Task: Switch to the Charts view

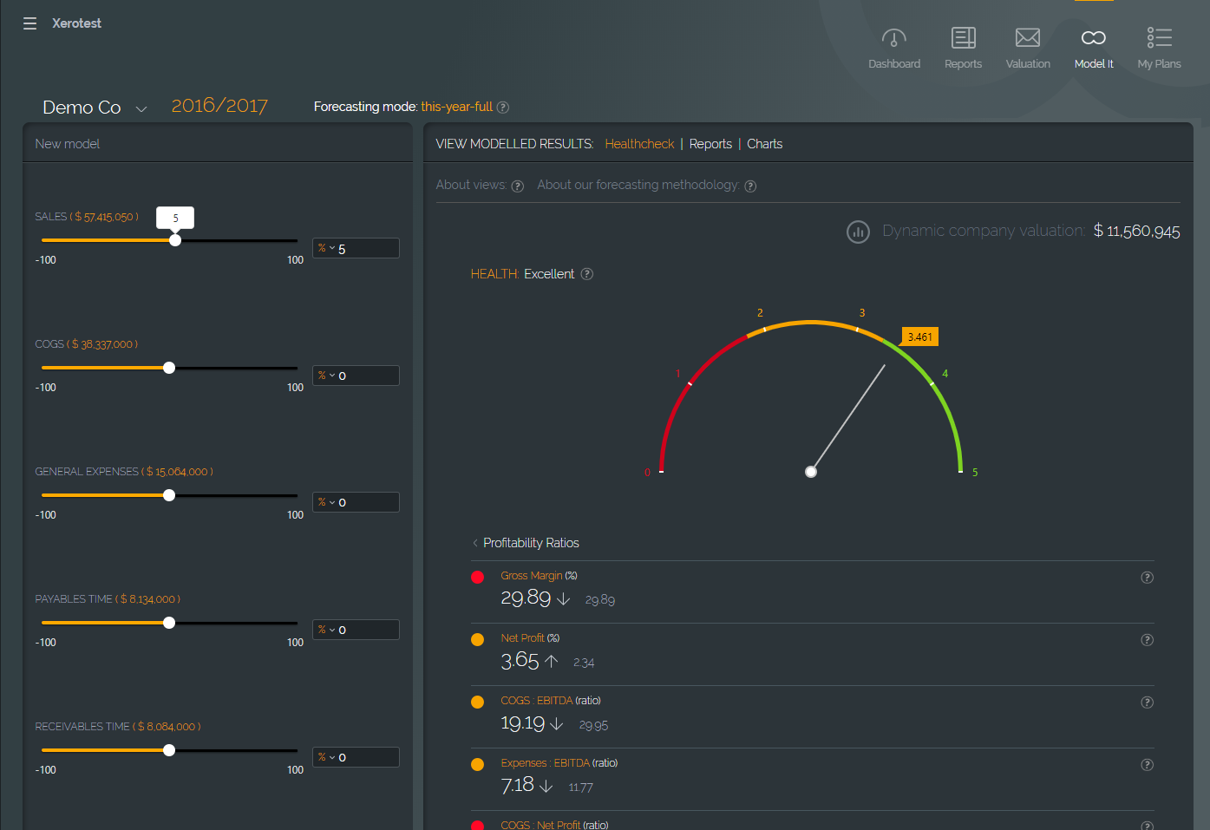Action: point(764,144)
